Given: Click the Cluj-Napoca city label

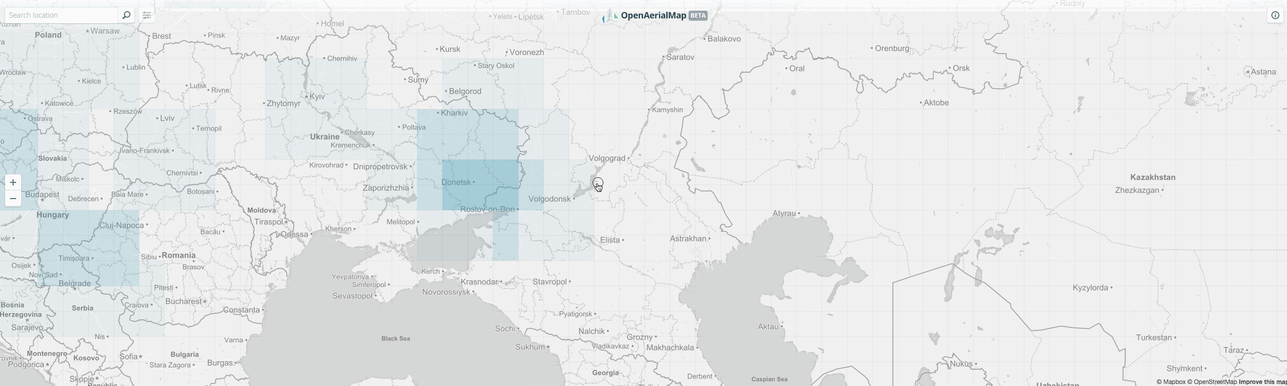Looking at the screenshot, I should click(122, 225).
